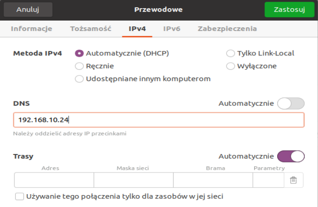Open the Zabezpieczenia tab
The width and height of the screenshot is (318, 207).
click(x=227, y=29)
